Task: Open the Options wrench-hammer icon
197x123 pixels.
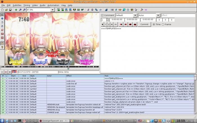Action: tap(142, 10)
